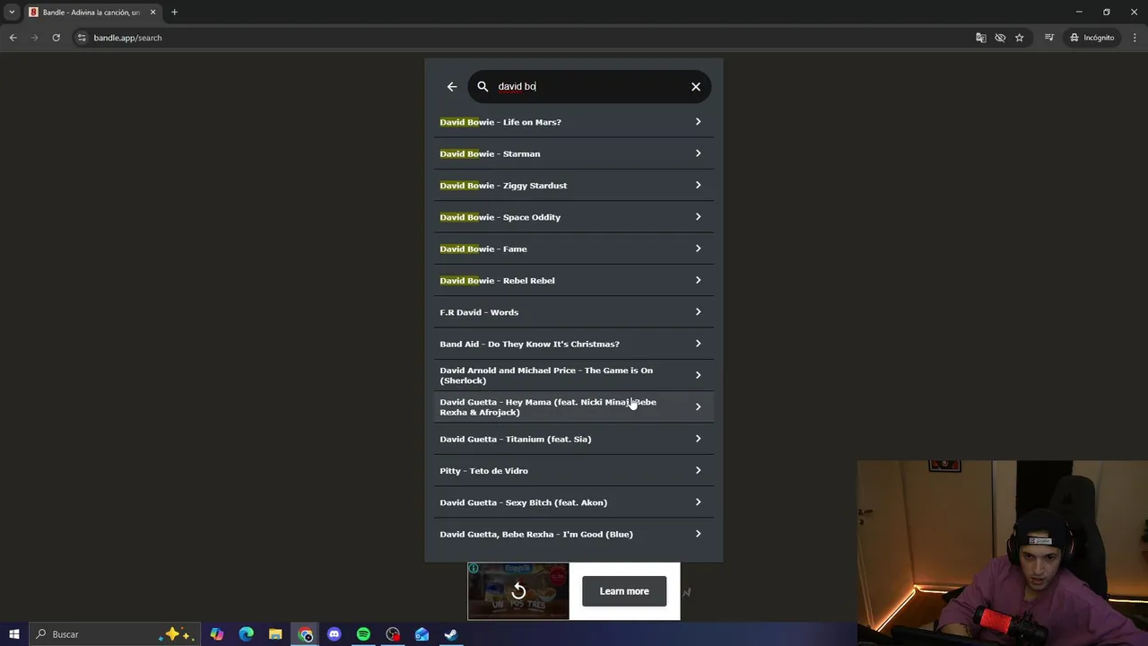Click the bandle.app/search address bar
This screenshot has width=1148, height=646.
pos(127,38)
